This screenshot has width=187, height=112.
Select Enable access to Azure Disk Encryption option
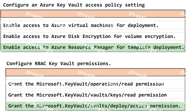coord(93,36)
